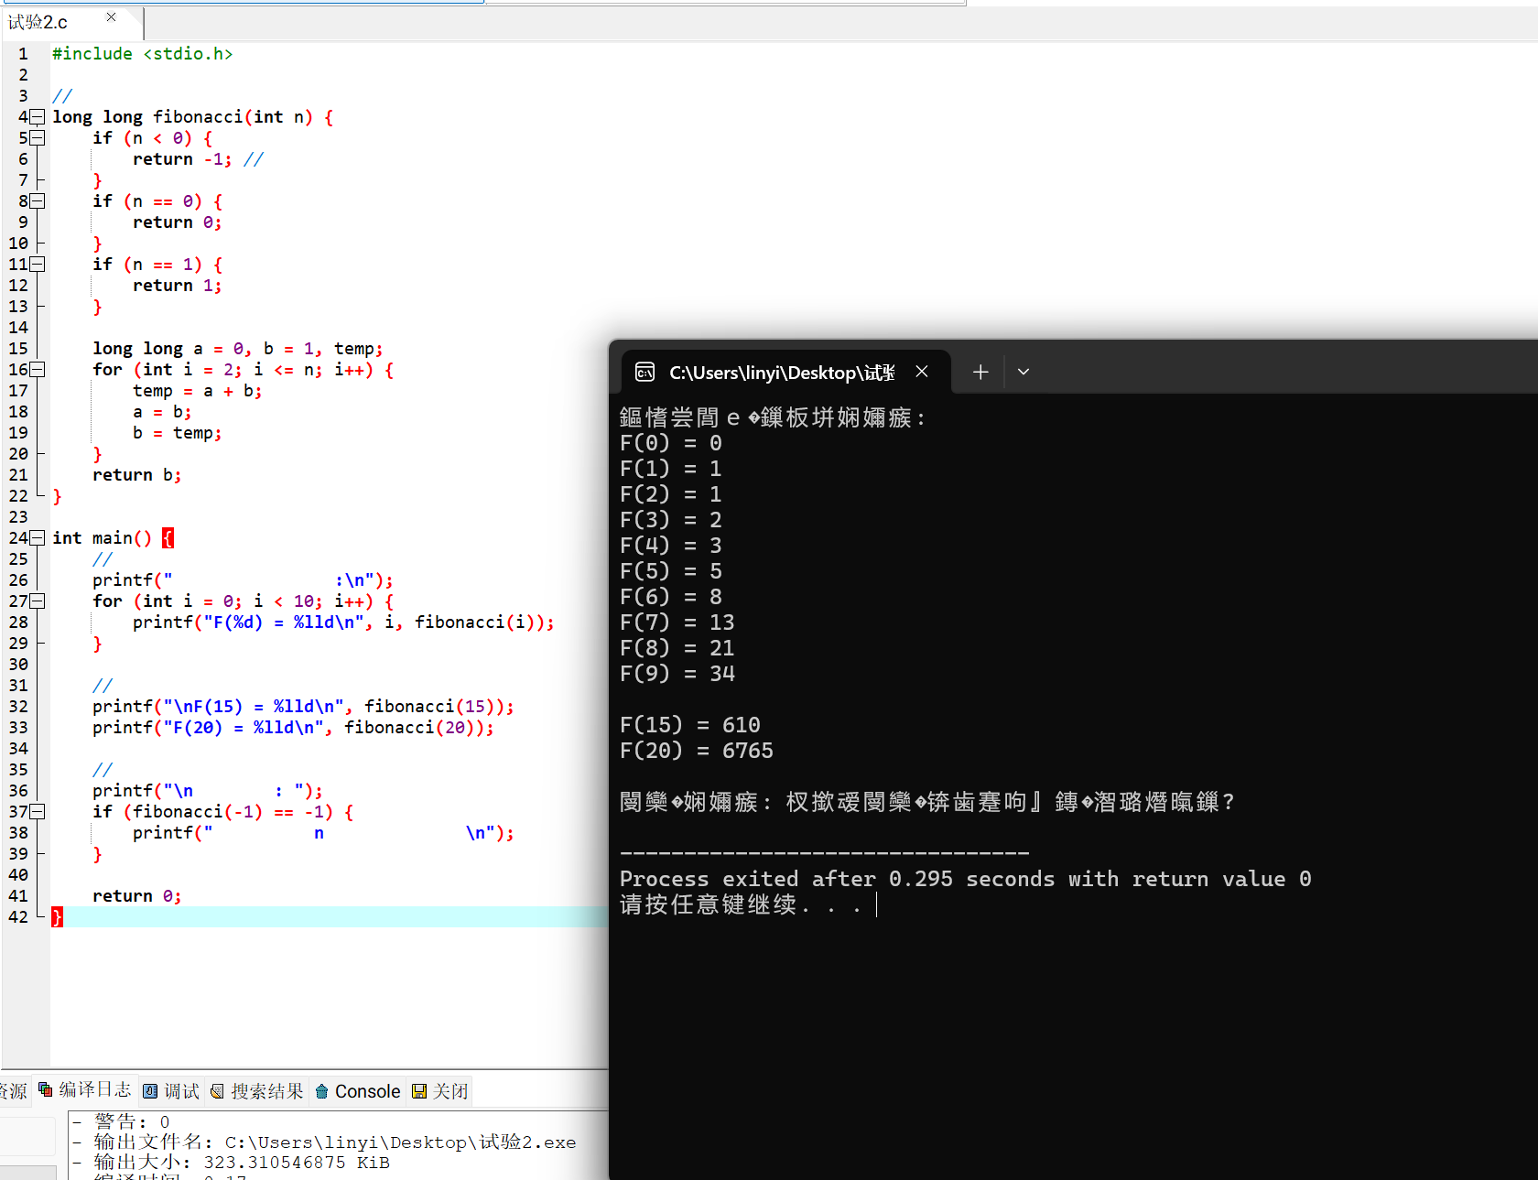Collapse the for loop at line 27
The width and height of the screenshot is (1538, 1180).
[x=38, y=601]
